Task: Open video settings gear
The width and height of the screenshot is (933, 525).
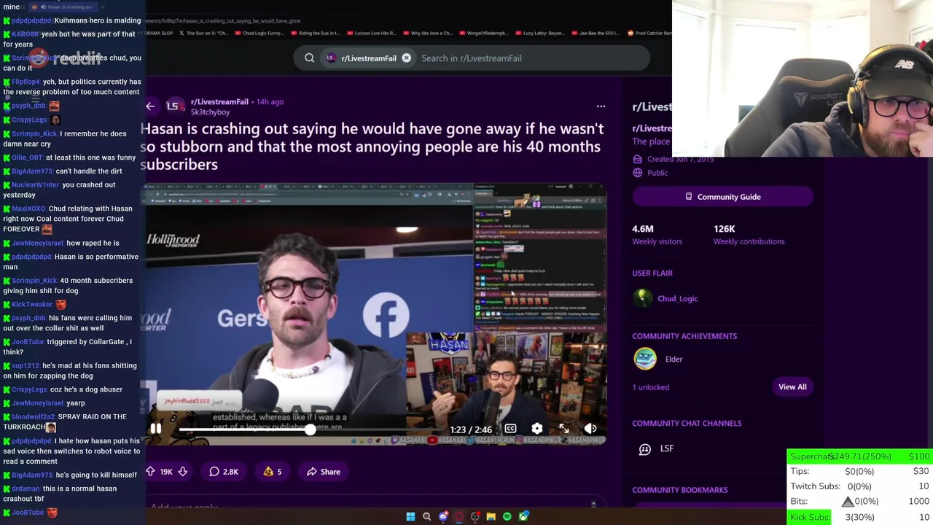Action: point(537,429)
